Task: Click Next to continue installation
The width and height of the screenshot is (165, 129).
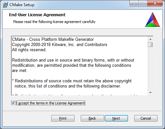Action: click(x=116, y=118)
